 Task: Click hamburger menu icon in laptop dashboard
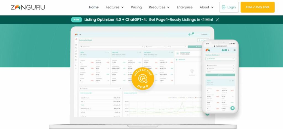coord(80,34)
